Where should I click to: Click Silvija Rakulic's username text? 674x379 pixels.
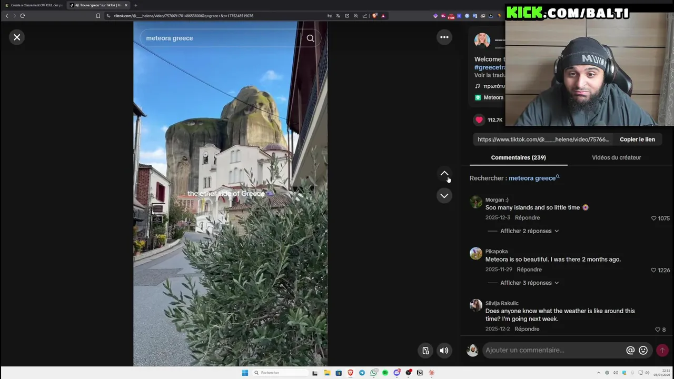pyautogui.click(x=502, y=303)
